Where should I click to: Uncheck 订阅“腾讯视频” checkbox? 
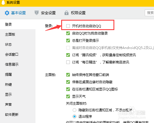68,55
